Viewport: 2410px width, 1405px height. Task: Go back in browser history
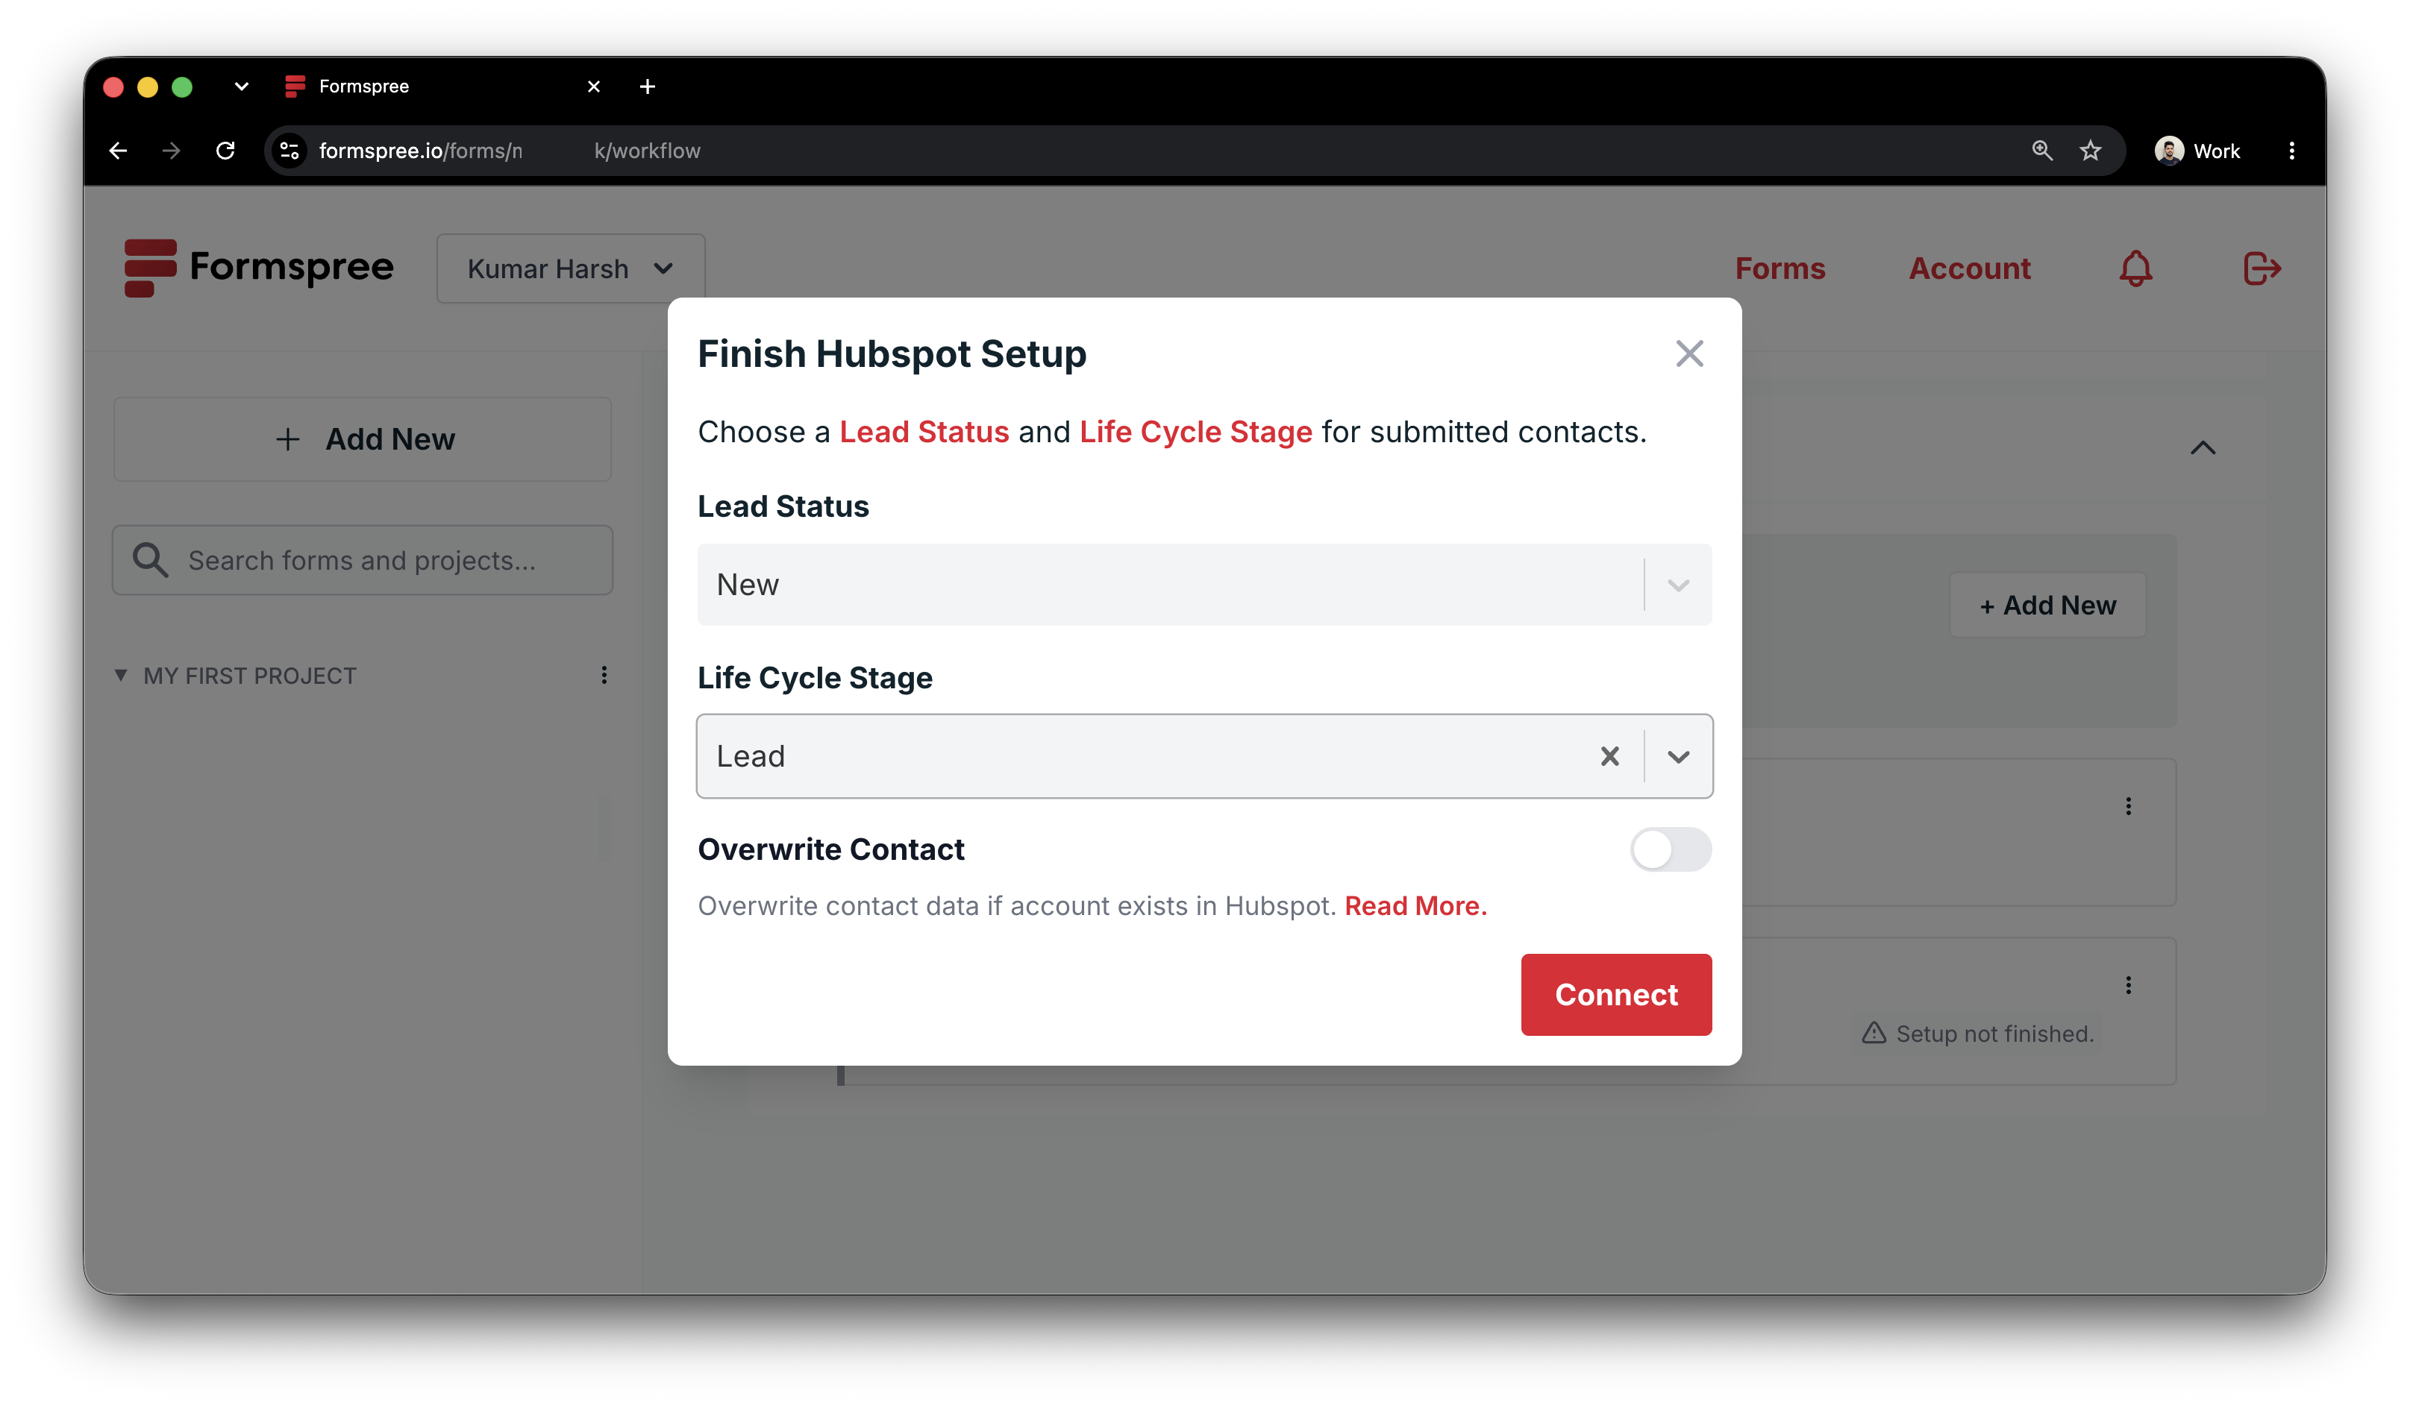[x=118, y=150]
